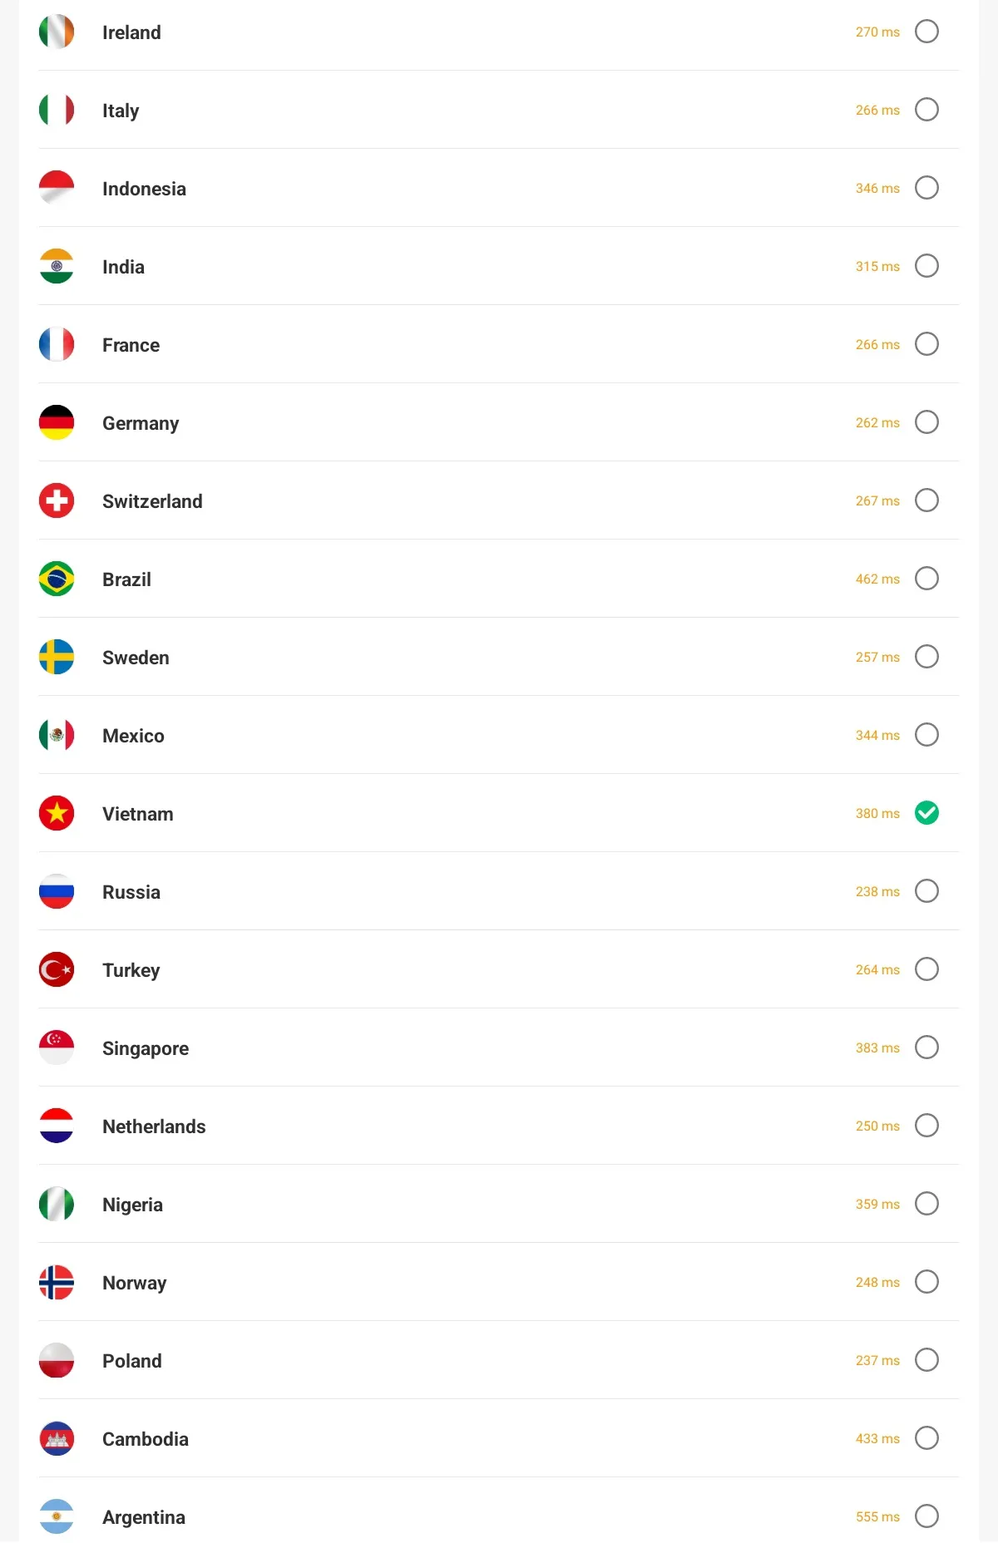The image size is (998, 1543).
Task: Choose the Nigeria server label
Action: [132, 1205]
